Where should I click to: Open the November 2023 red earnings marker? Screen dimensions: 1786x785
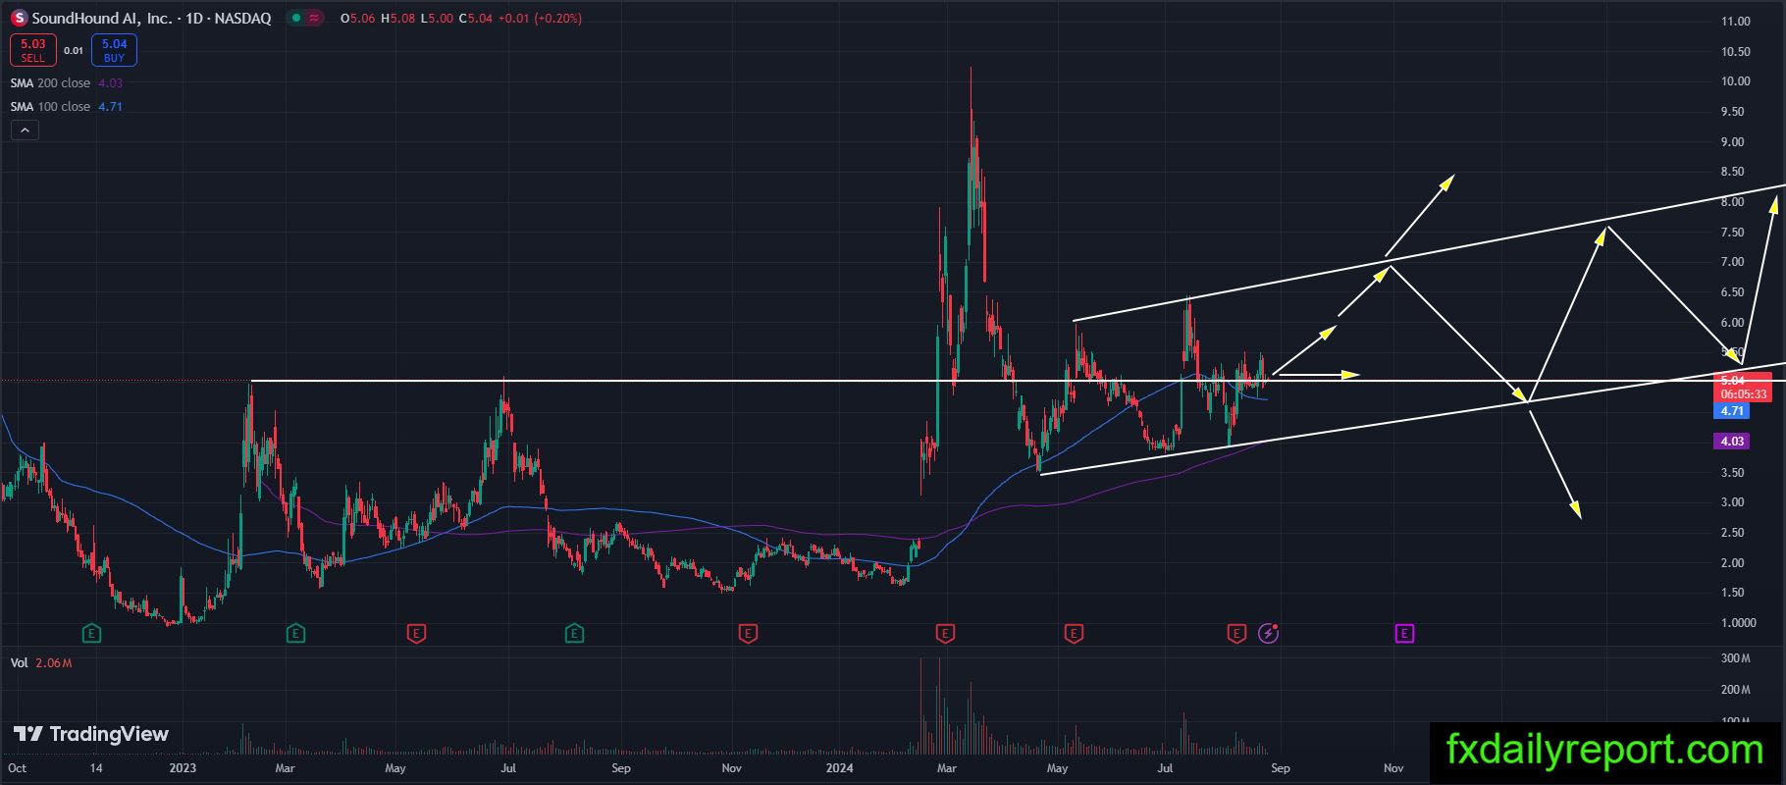(x=748, y=634)
